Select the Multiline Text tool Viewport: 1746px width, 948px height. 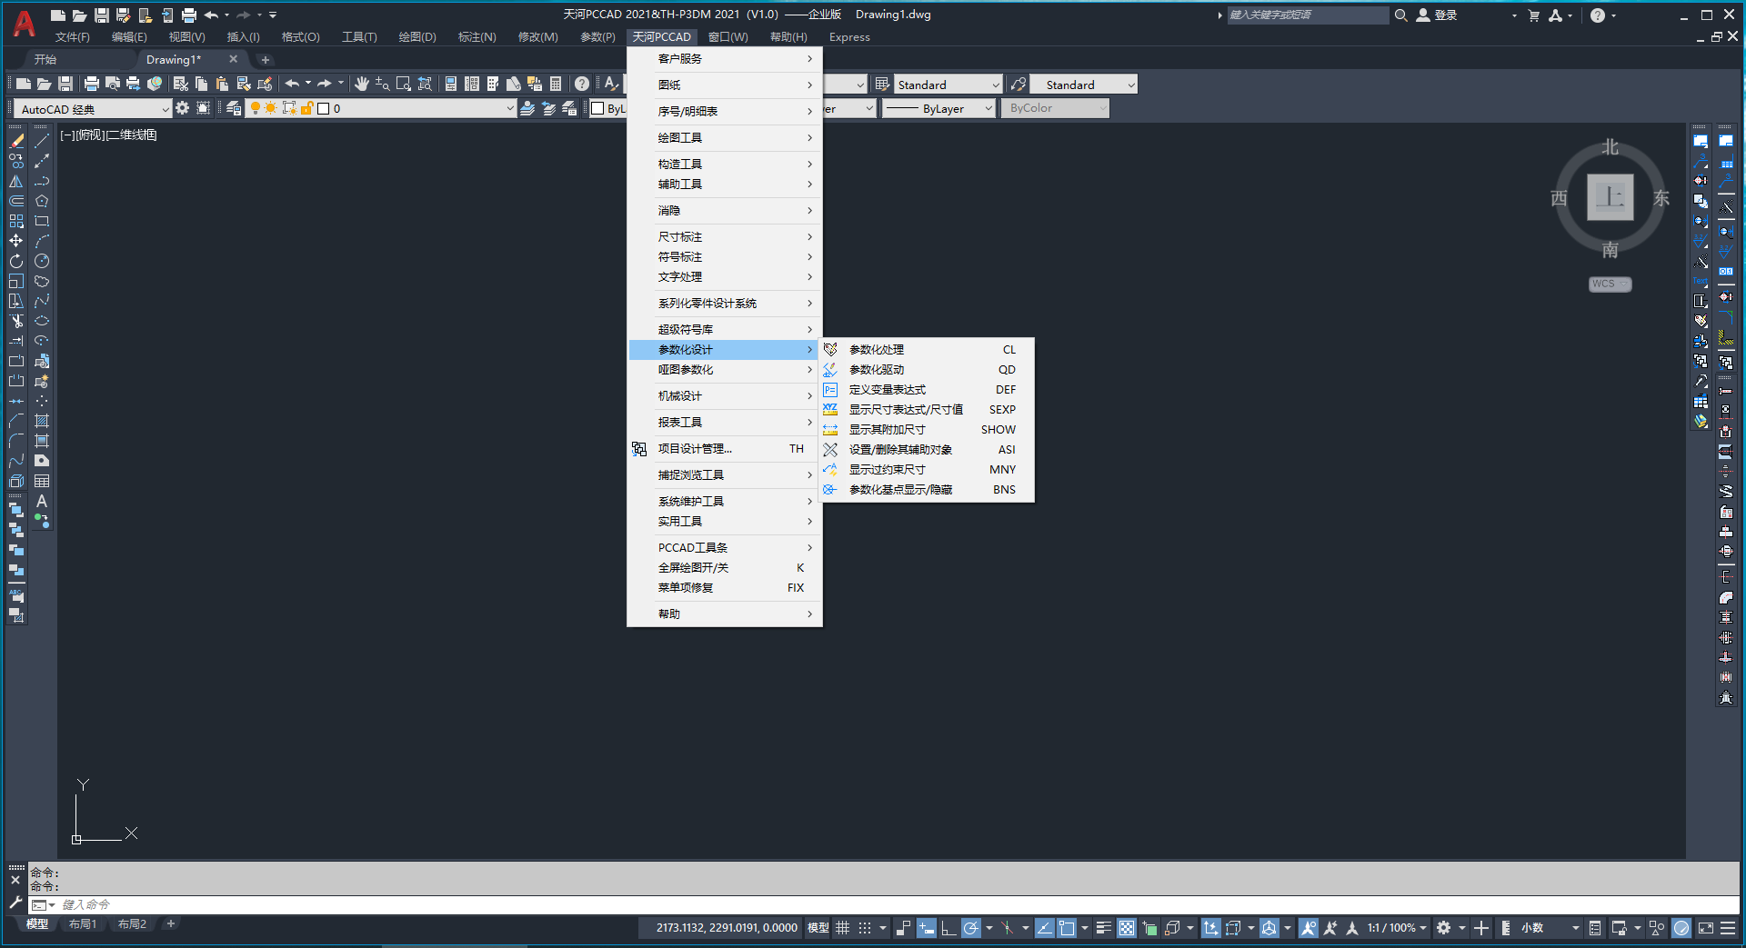click(42, 501)
